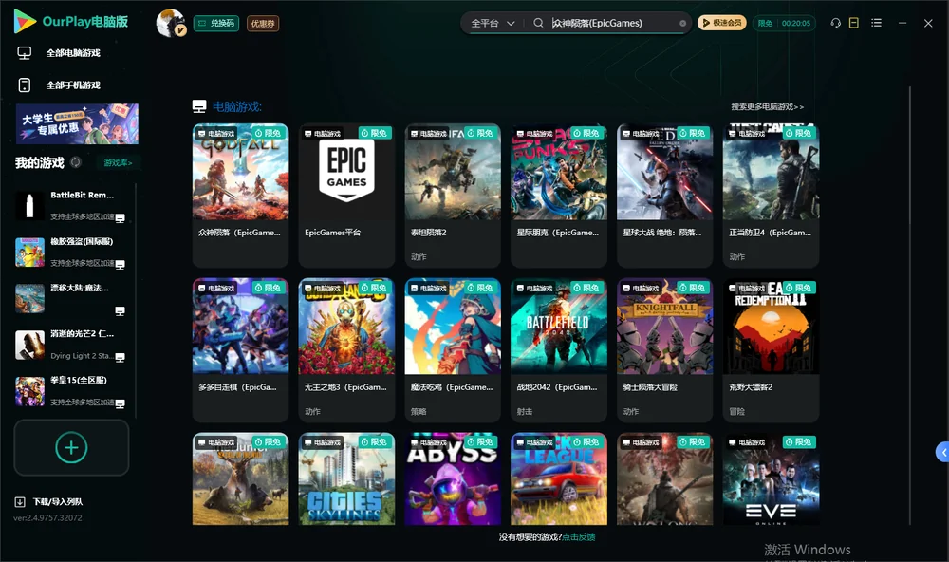Open the user avatar profile
Viewport: 949px width, 562px height.
171,23
